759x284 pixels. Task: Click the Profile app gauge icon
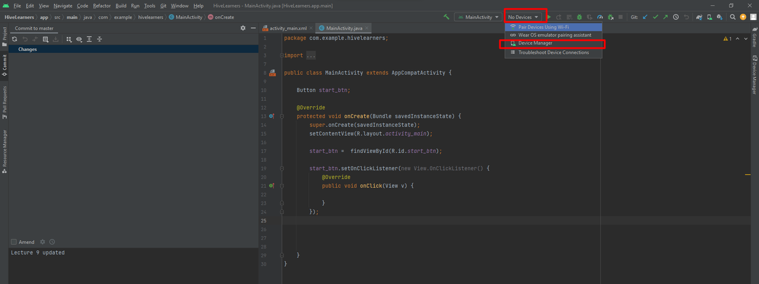click(600, 17)
